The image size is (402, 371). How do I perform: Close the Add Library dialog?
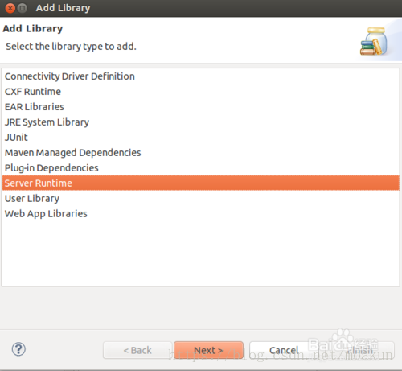[10, 8]
